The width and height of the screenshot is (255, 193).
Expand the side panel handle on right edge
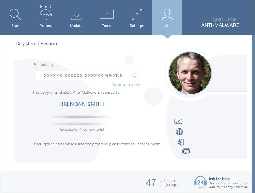254,113
